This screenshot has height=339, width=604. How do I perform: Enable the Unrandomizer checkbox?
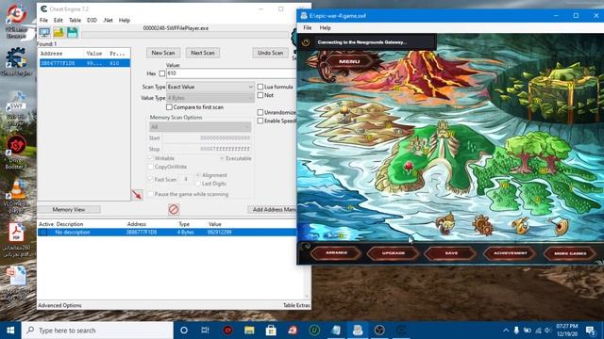(260, 112)
